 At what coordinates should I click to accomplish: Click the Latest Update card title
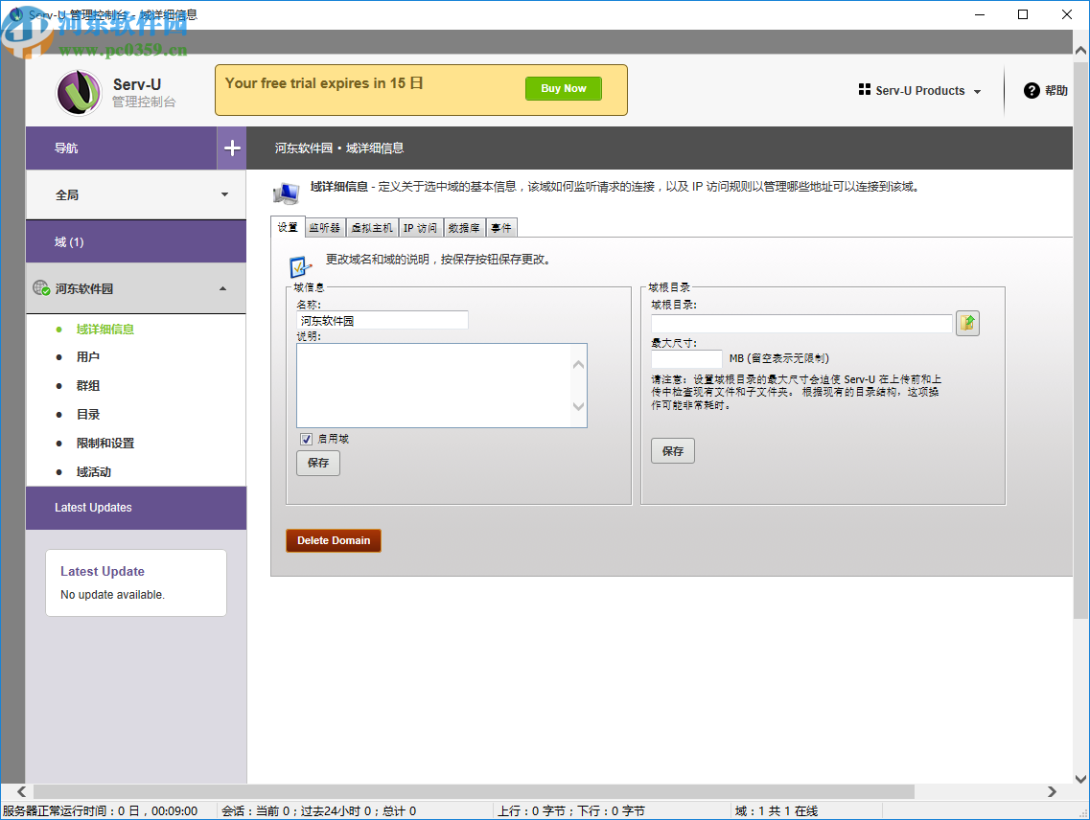[x=103, y=571]
